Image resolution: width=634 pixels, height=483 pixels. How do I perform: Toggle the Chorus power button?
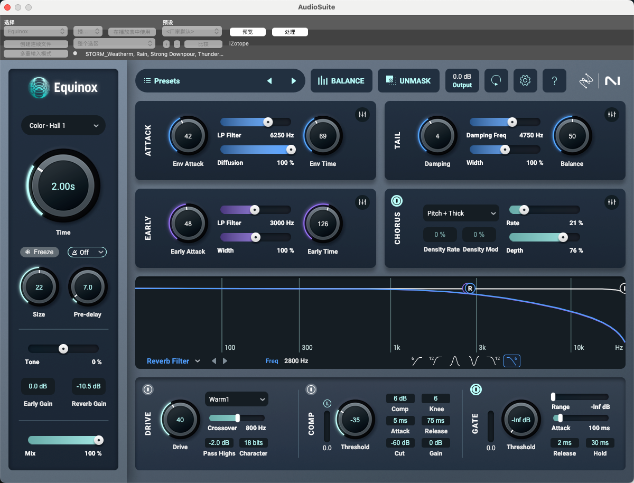(397, 201)
